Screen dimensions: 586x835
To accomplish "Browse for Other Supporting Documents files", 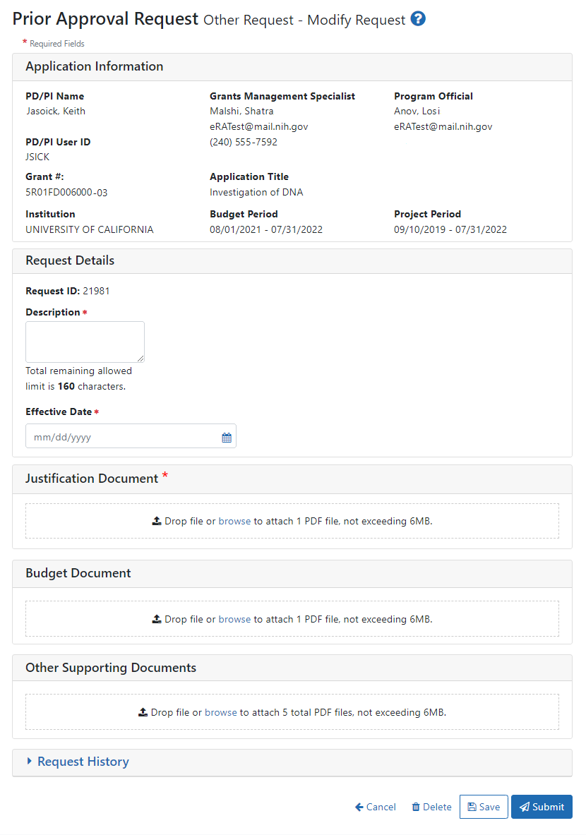I will click(221, 713).
